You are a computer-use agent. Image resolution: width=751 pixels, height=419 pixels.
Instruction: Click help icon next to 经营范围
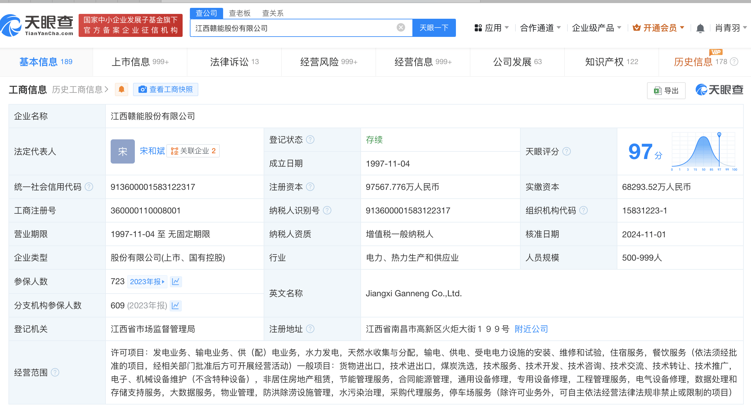point(55,372)
